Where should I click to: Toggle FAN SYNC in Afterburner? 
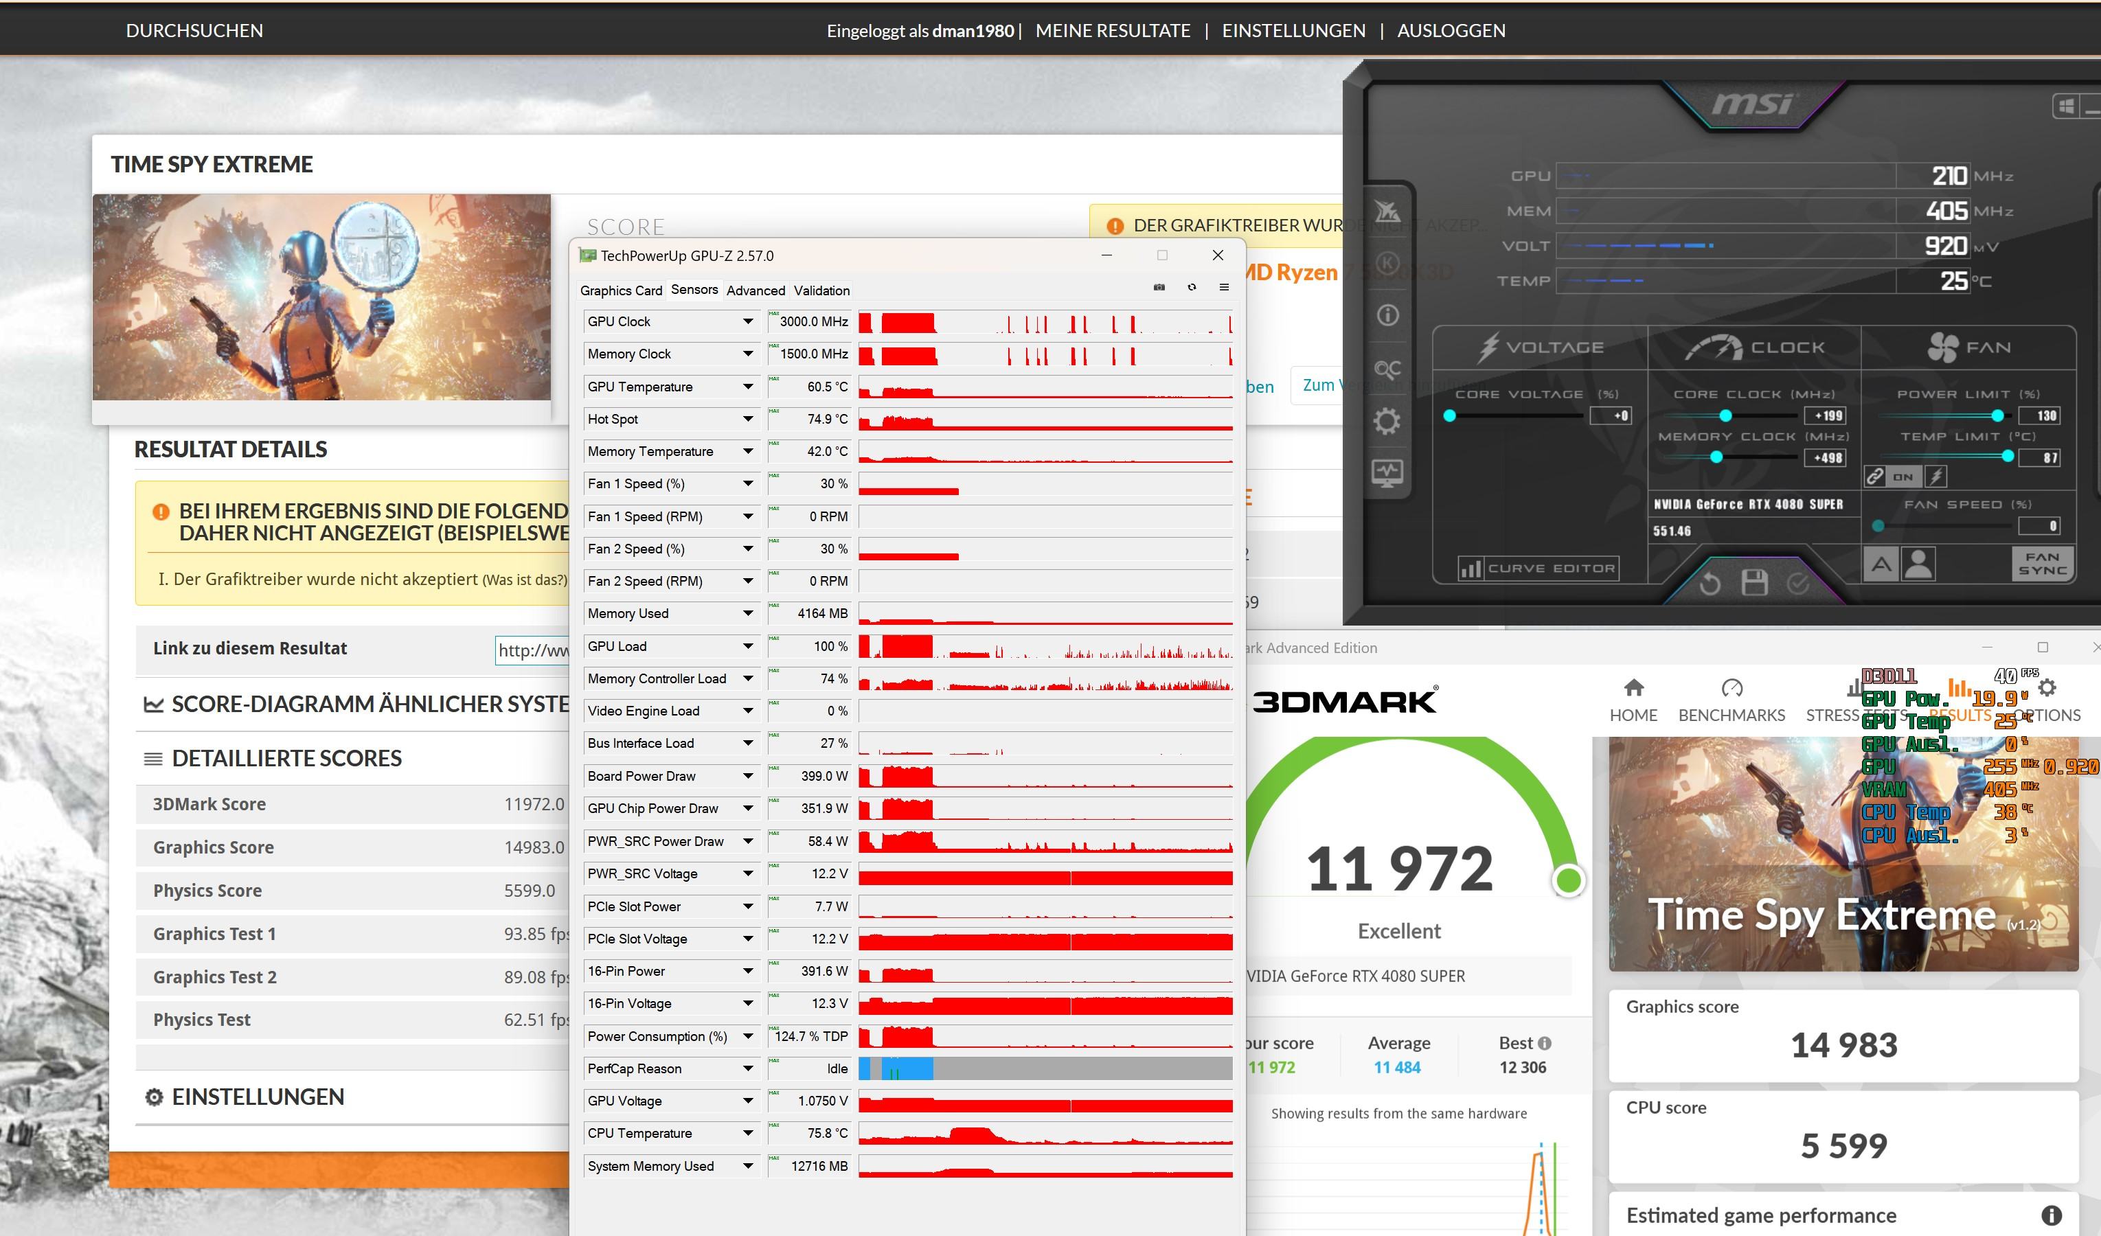click(x=2042, y=563)
